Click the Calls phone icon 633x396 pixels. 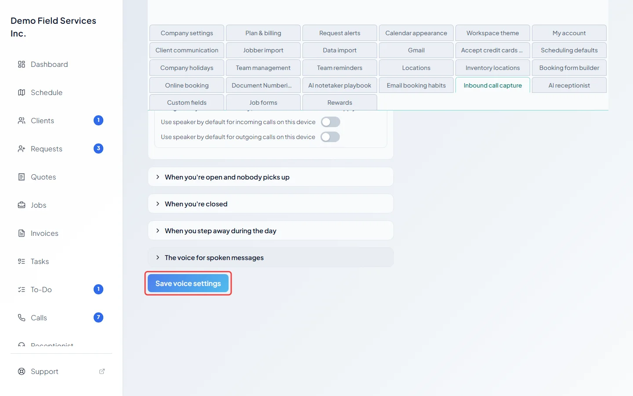(x=22, y=318)
